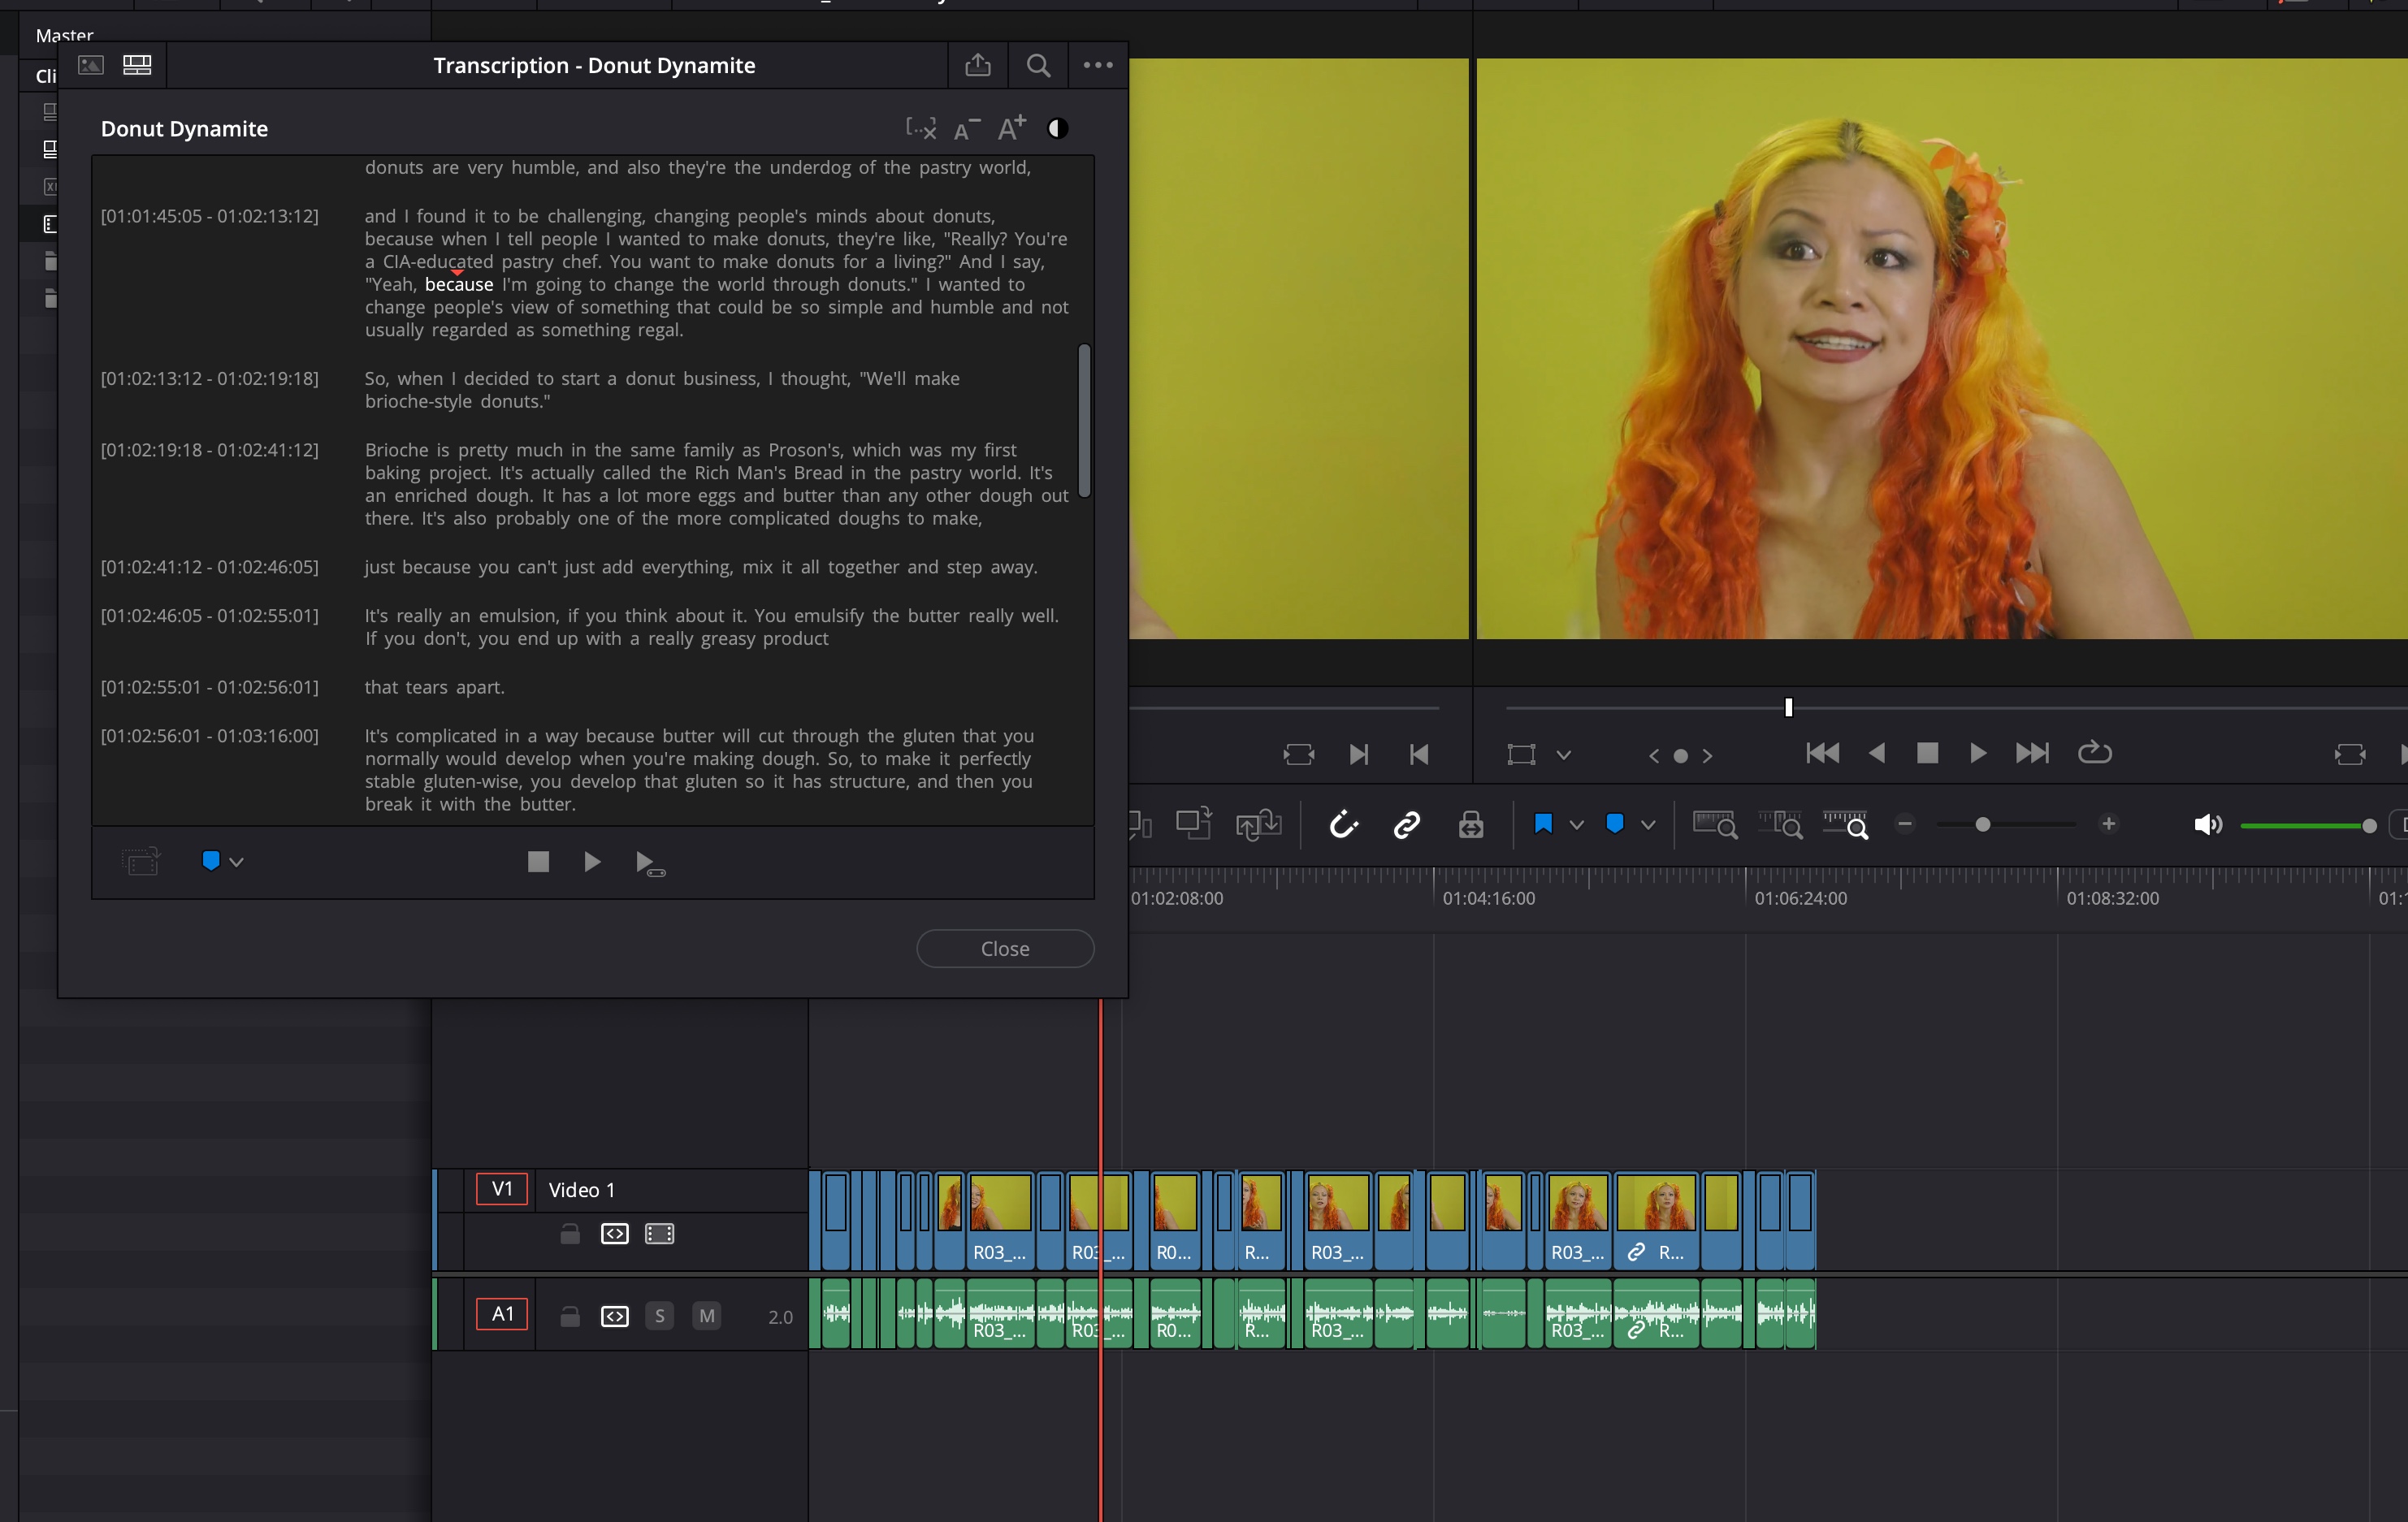Click the share/export icon in transcription panel

click(977, 65)
